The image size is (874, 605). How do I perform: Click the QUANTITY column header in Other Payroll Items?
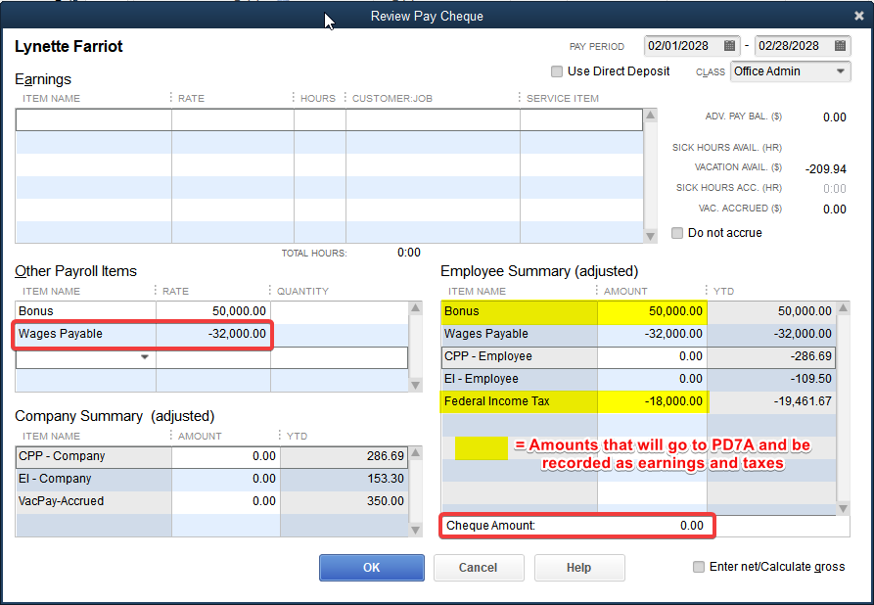click(x=302, y=291)
